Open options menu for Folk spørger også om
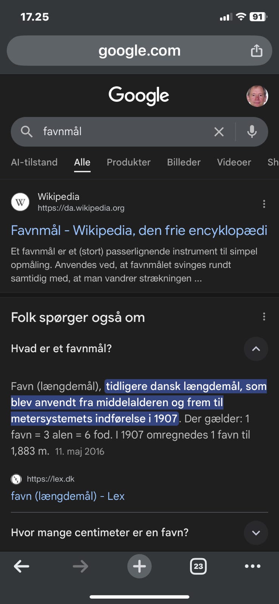The height and width of the screenshot is (604, 279). 264,317
